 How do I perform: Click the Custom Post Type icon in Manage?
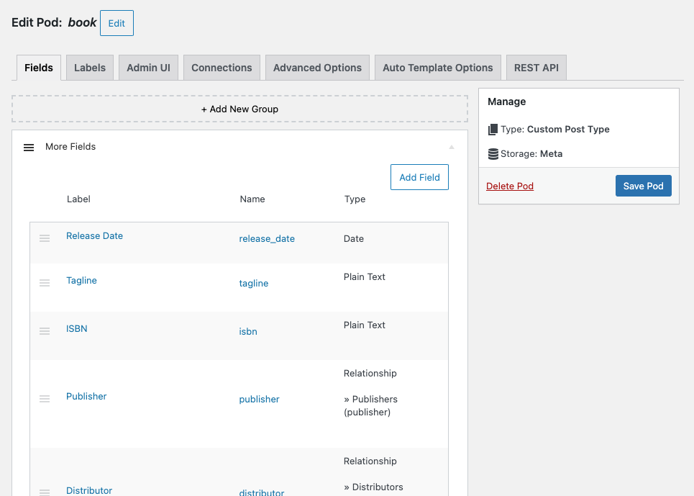point(493,129)
